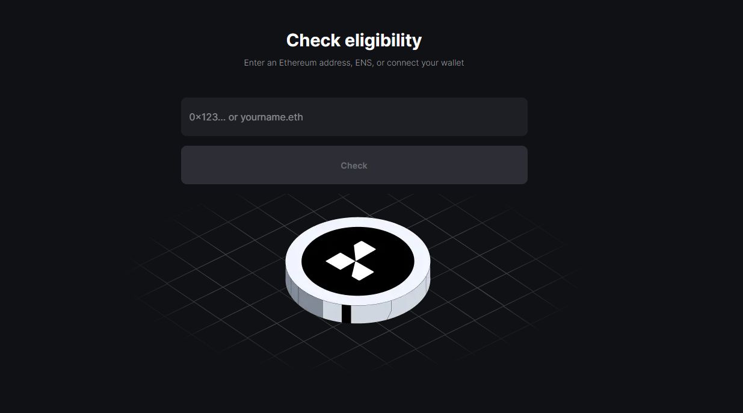Click the word "Ethereum" in the subtitle

pos(298,63)
